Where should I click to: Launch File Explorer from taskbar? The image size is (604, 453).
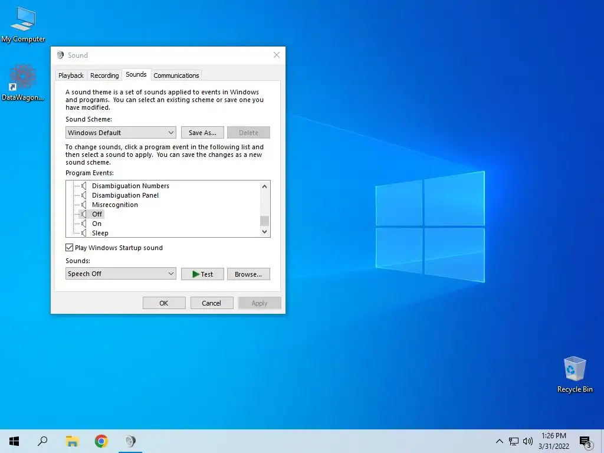(72, 441)
